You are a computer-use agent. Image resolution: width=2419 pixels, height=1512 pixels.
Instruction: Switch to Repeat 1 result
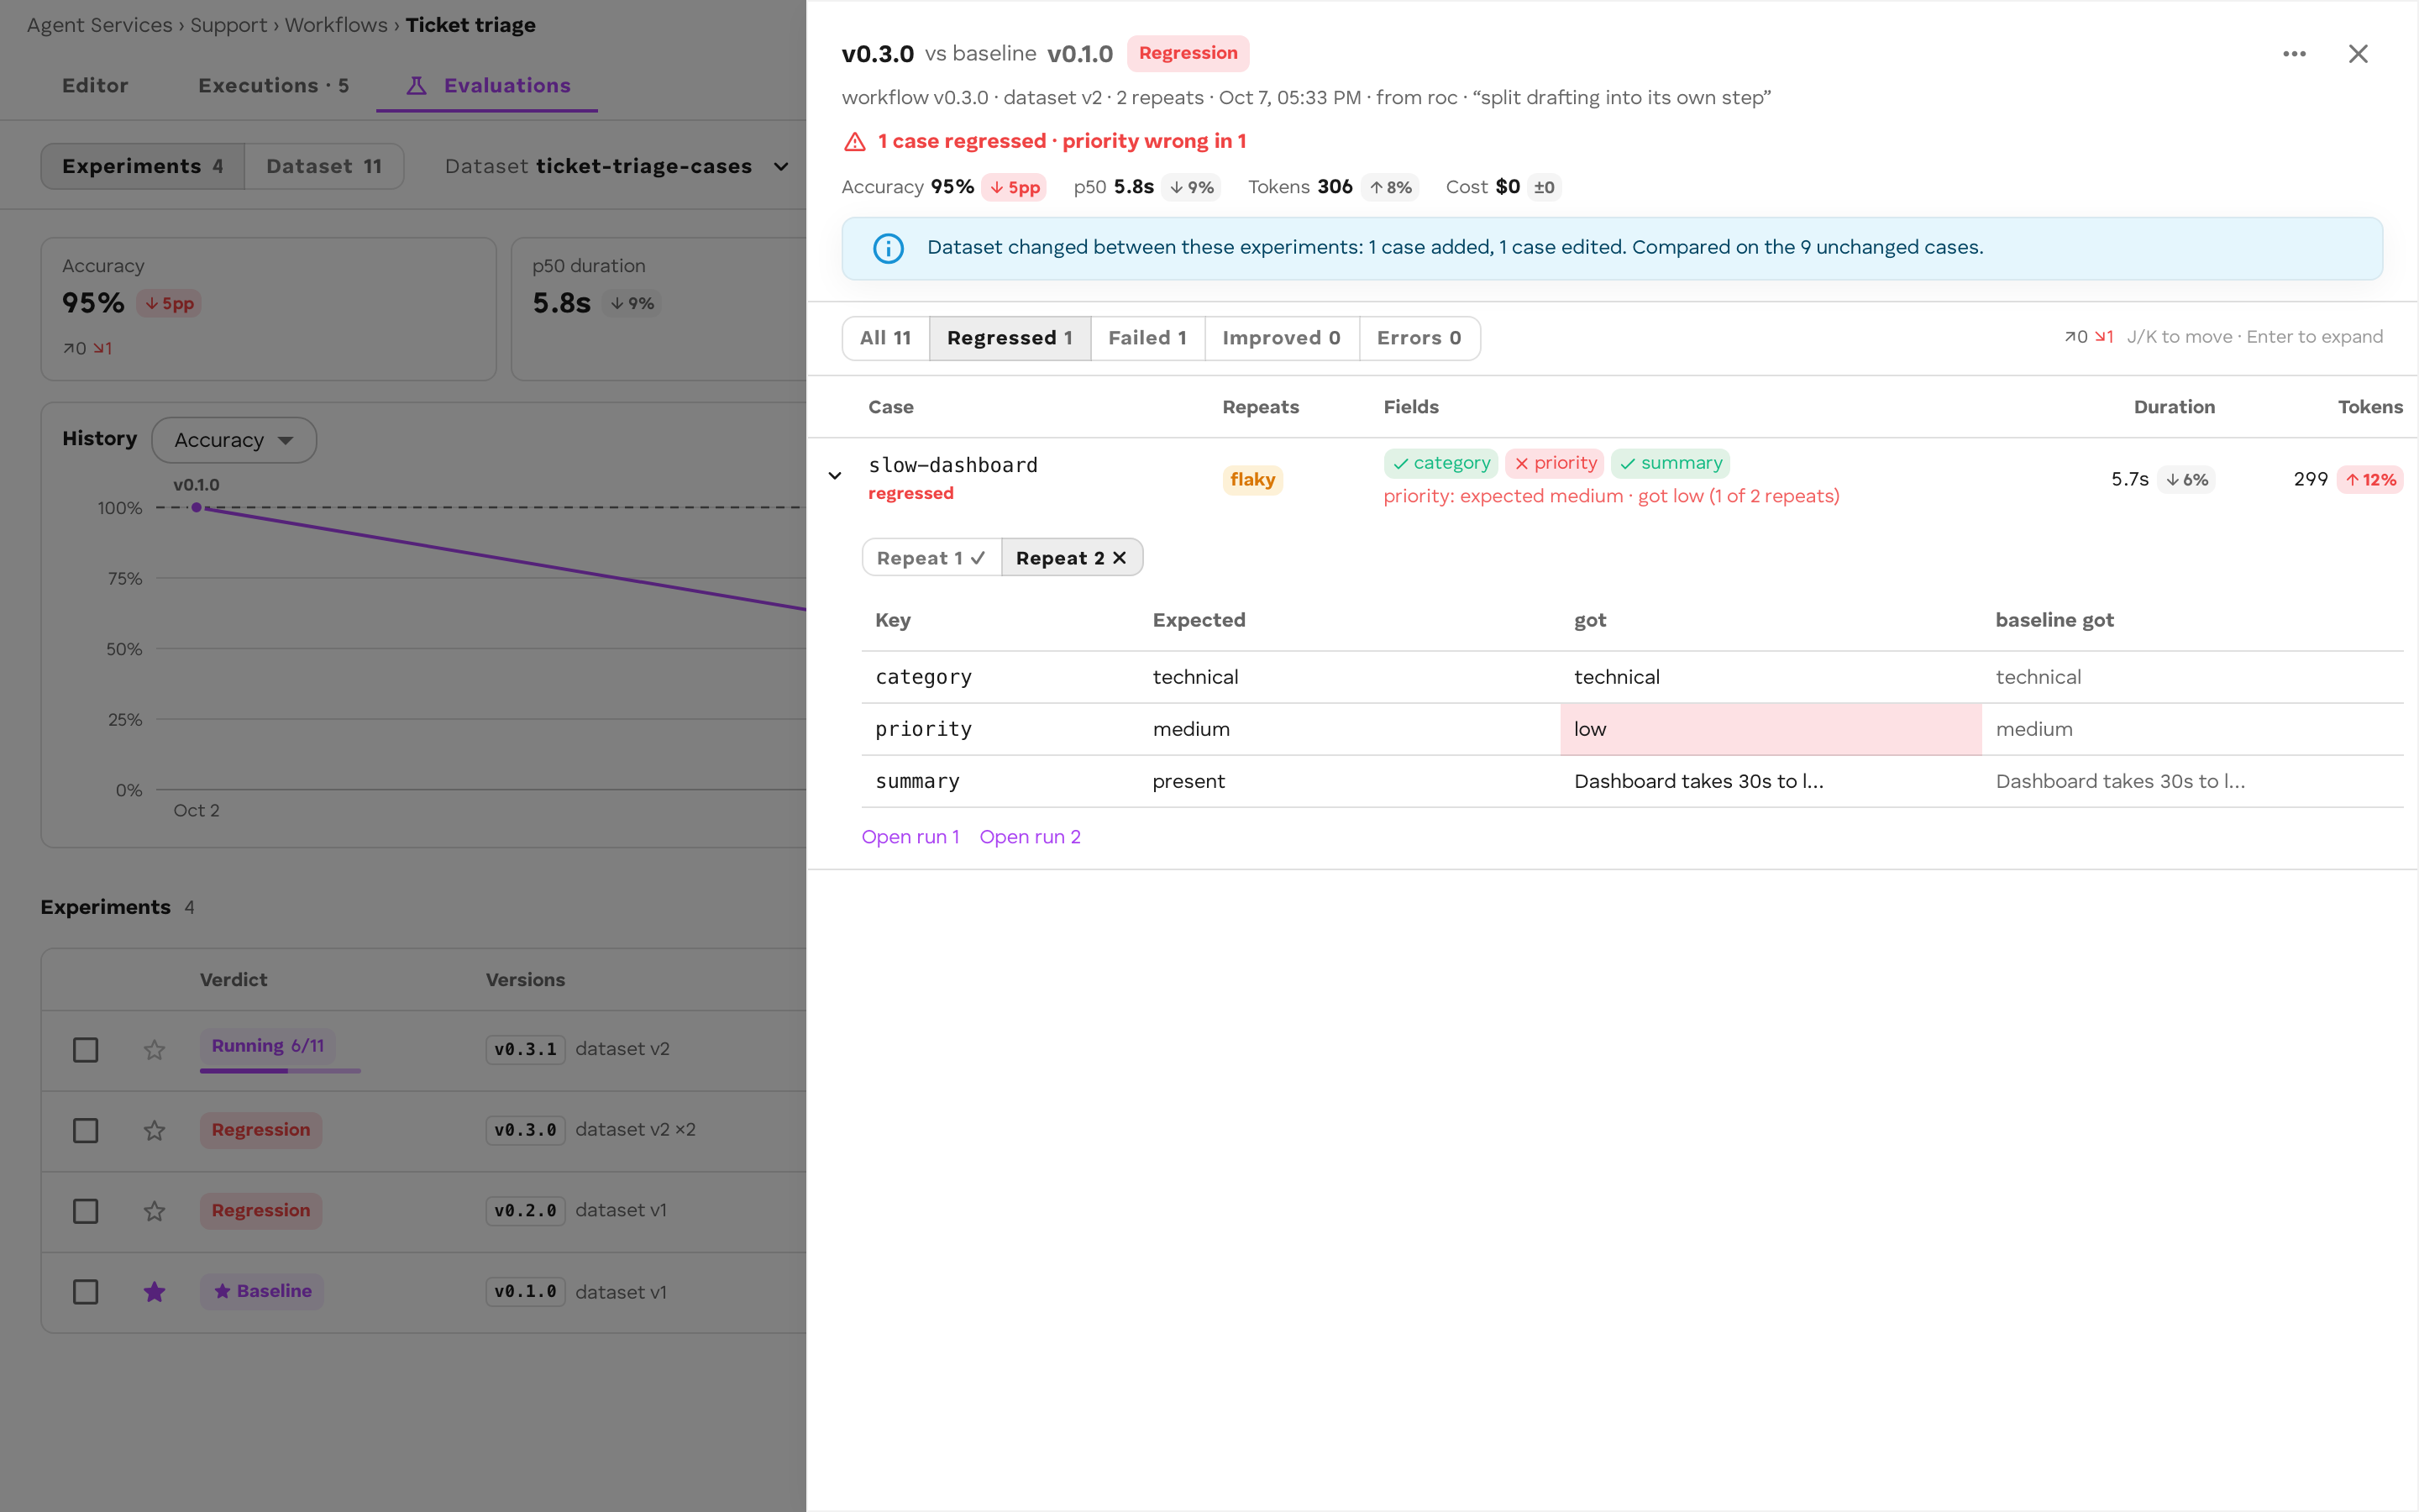tap(931, 558)
